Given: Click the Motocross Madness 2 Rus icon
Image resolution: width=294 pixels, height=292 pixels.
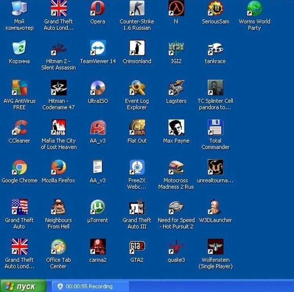Looking at the screenshot, I should point(176,167).
